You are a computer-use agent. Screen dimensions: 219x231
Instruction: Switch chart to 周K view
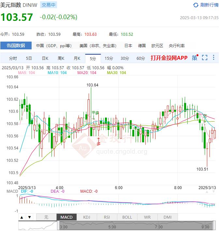coord(61,58)
